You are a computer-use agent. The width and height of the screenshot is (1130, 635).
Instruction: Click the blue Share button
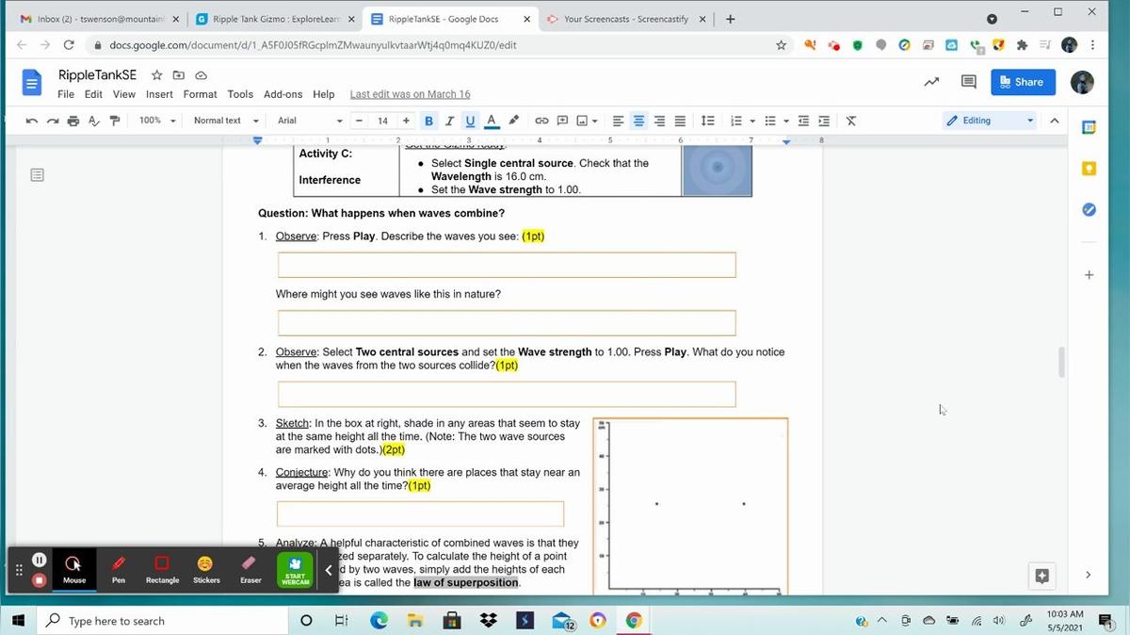(1022, 82)
